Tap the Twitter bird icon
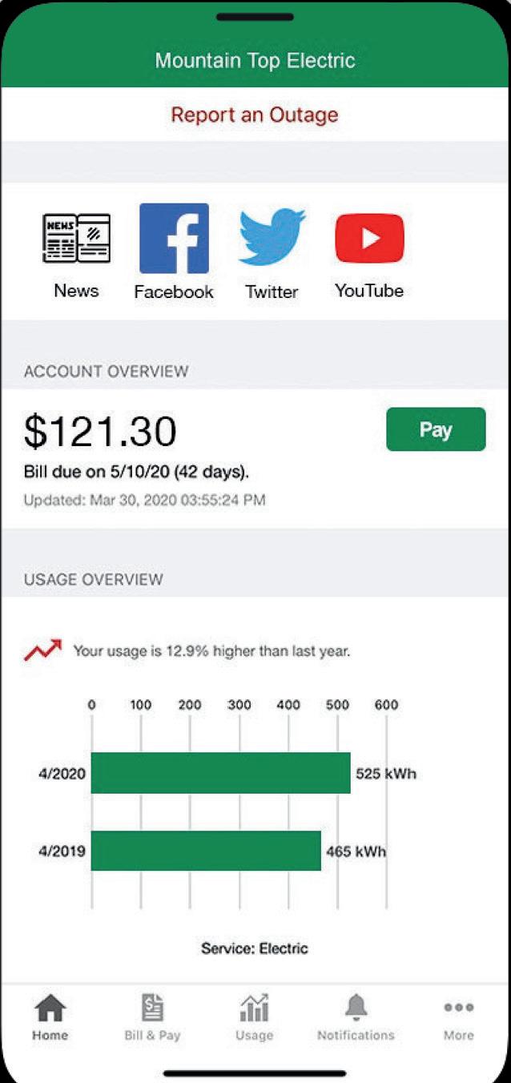The image size is (511, 1083). tap(272, 237)
